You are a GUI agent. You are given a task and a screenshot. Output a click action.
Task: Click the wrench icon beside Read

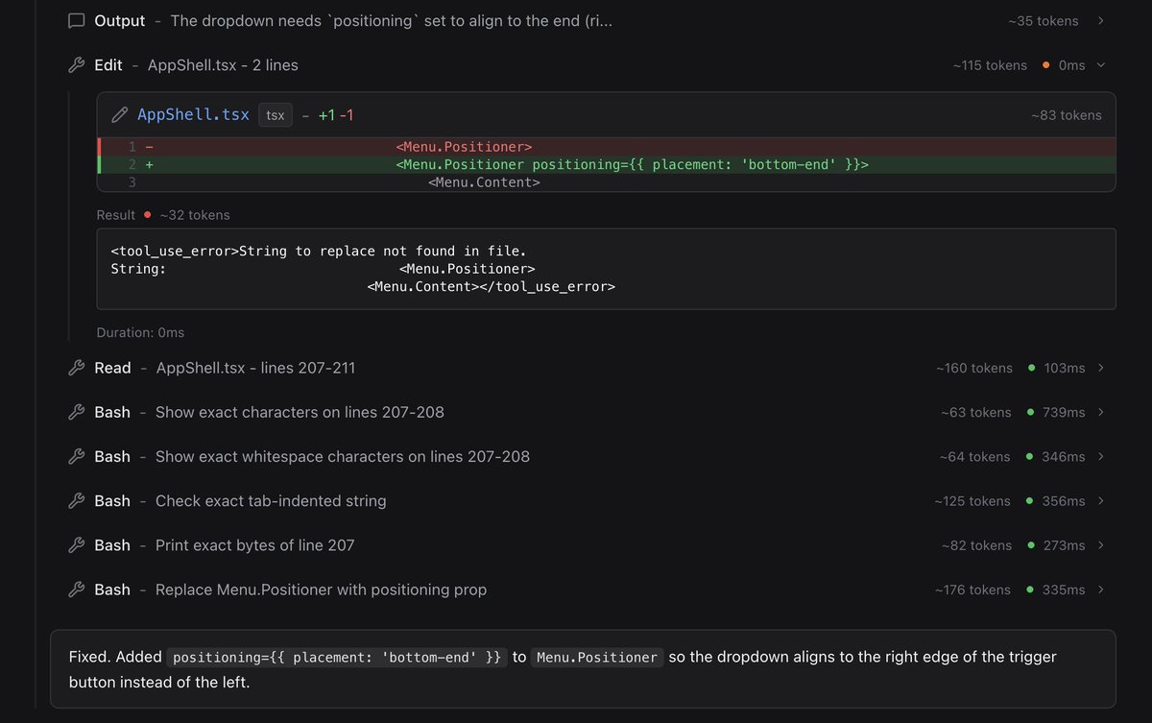(77, 368)
